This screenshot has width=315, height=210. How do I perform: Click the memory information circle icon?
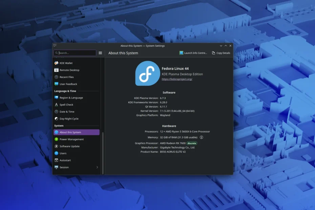(x=201, y=137)
